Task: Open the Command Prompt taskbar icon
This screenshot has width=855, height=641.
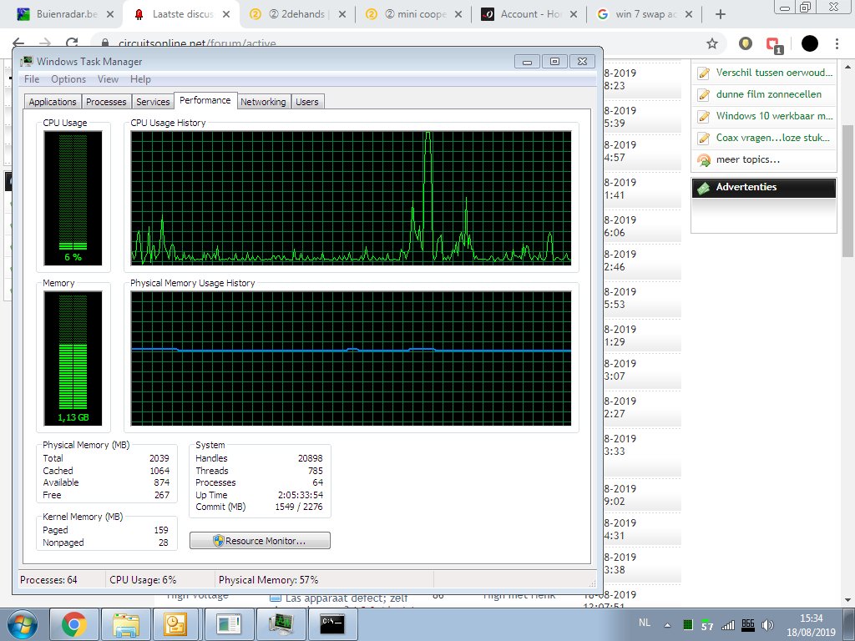Action: point(332,624)
